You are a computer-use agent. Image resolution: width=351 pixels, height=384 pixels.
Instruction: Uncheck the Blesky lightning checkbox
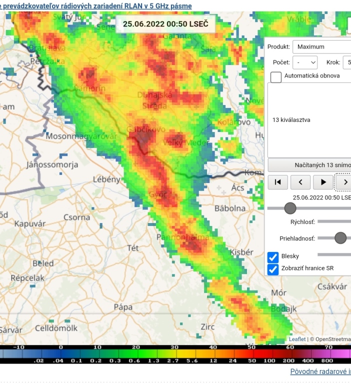click(273, 257)
